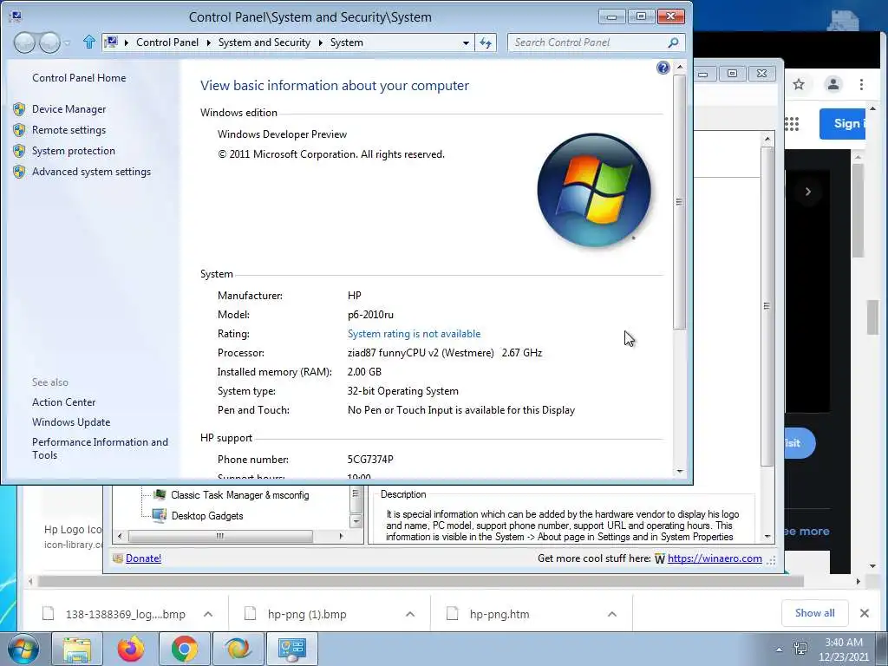Open the Google apps grid icon
Viewport: 888px width, 666px height.
tap(792, 123)
